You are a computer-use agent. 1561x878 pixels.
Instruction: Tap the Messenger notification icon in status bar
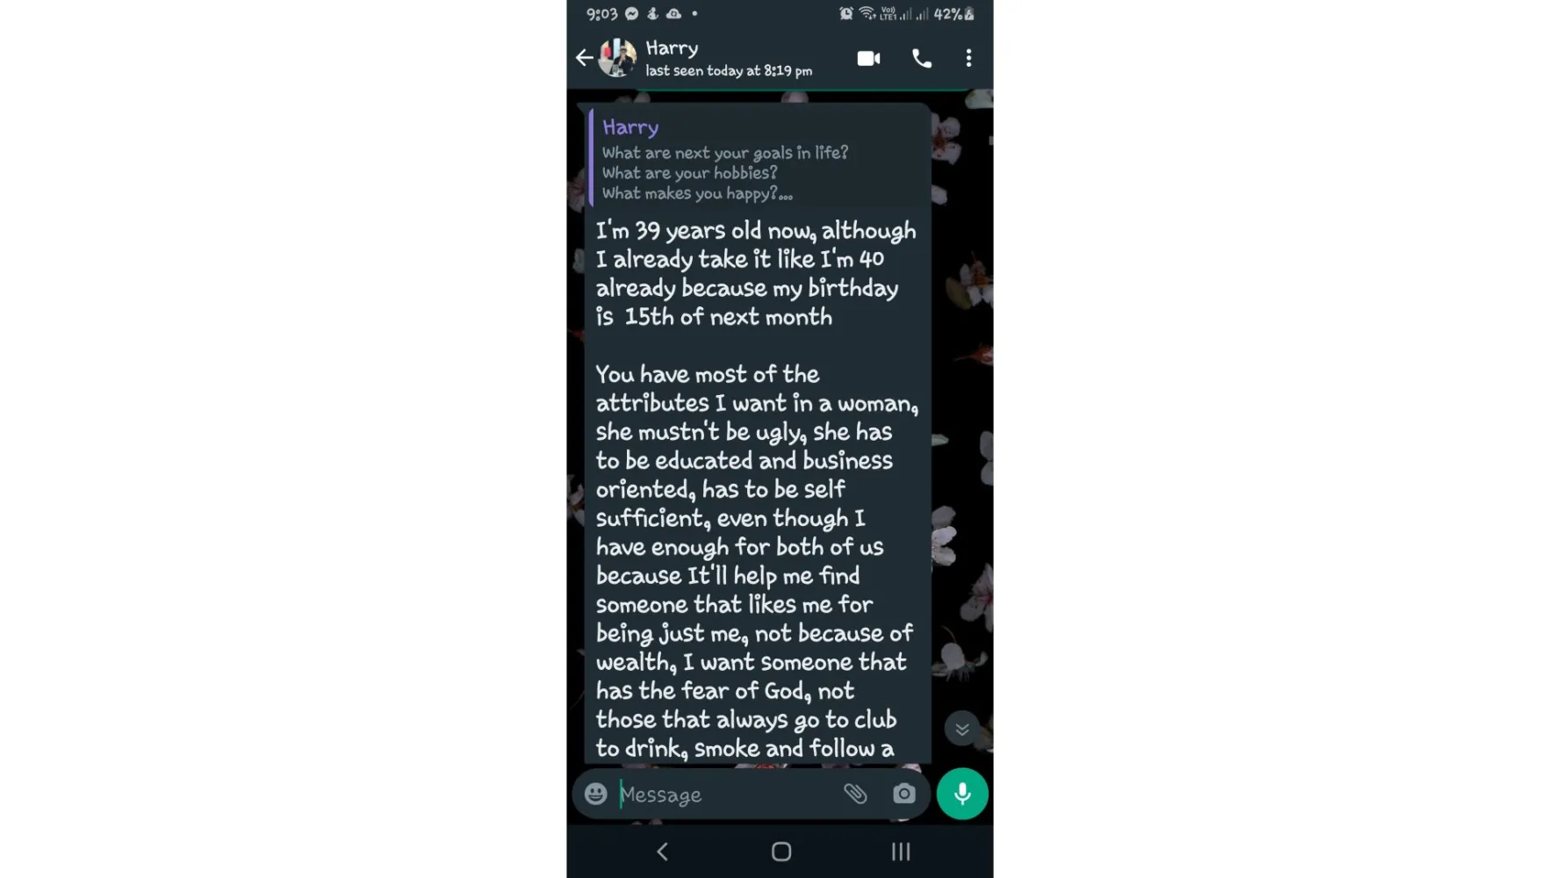click(x=631, y=13)
